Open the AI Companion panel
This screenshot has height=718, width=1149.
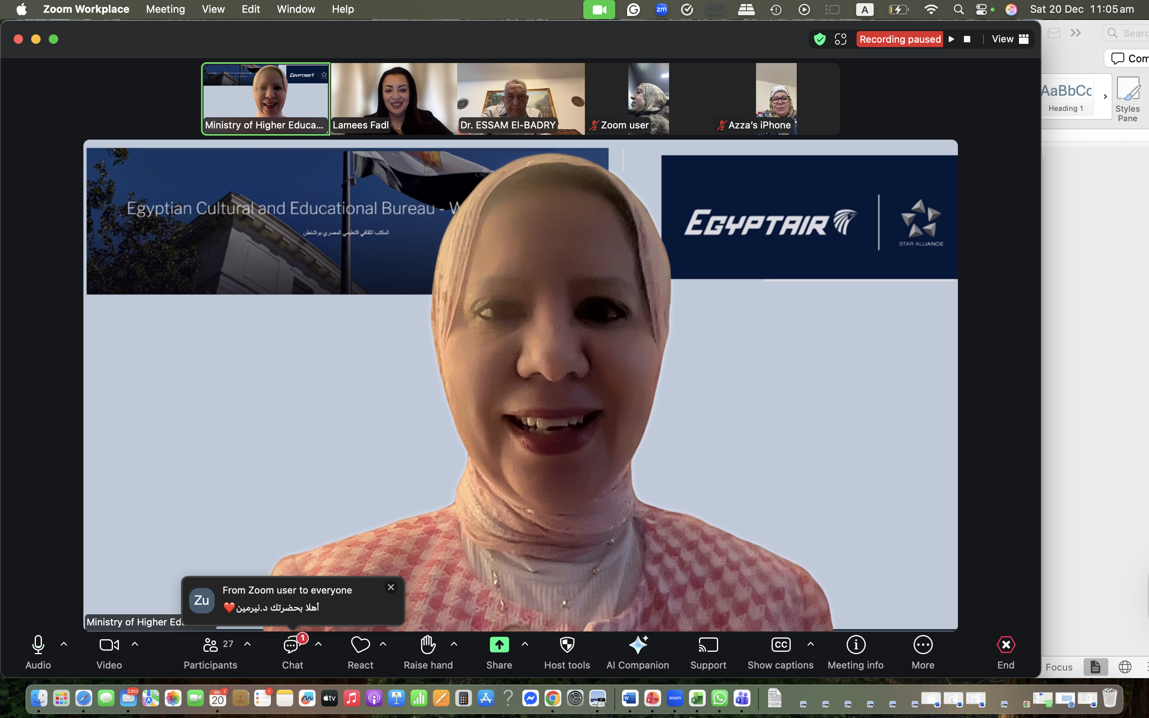tap(638, 645)
